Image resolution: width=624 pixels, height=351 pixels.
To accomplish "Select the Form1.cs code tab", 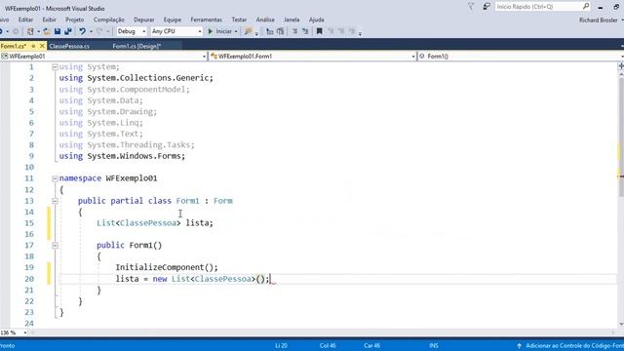I will point(14,46).
